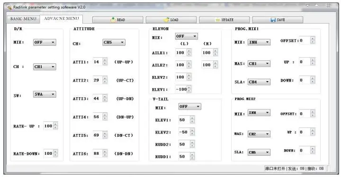Open the V-TAIL MIX dropdown
341x177 pixels.
189,106
